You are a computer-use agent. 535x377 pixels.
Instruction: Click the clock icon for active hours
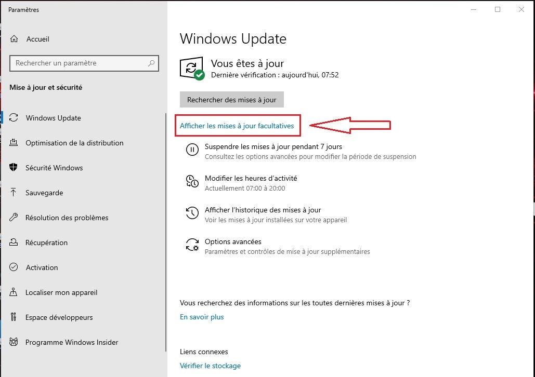[x=192, y=181]
